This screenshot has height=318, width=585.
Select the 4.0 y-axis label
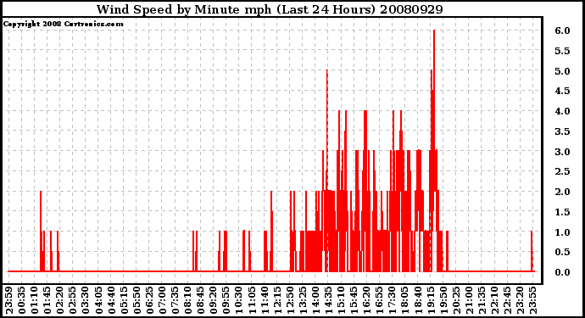[x=562, y=111]
